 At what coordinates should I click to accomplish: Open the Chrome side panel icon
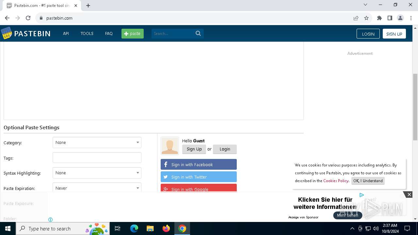click(x=390, y=18)
